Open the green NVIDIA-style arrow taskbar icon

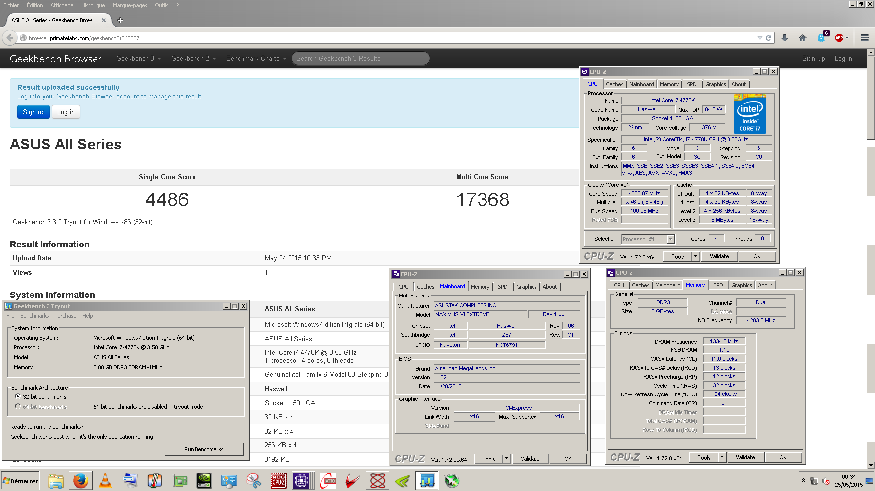click(x=402, y=481)
